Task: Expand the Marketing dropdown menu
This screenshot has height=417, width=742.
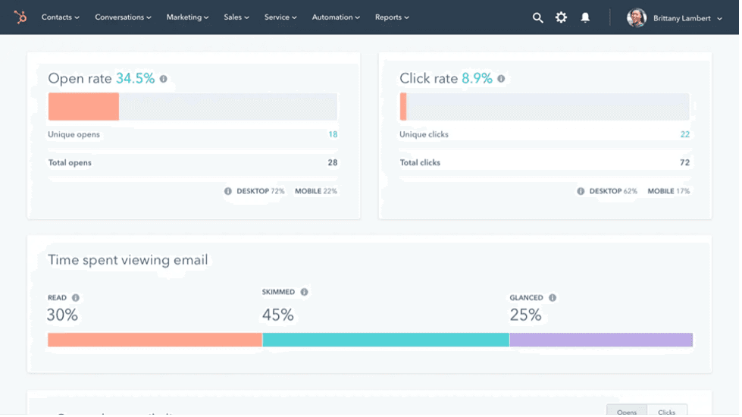Action: (x=187, y=17)
